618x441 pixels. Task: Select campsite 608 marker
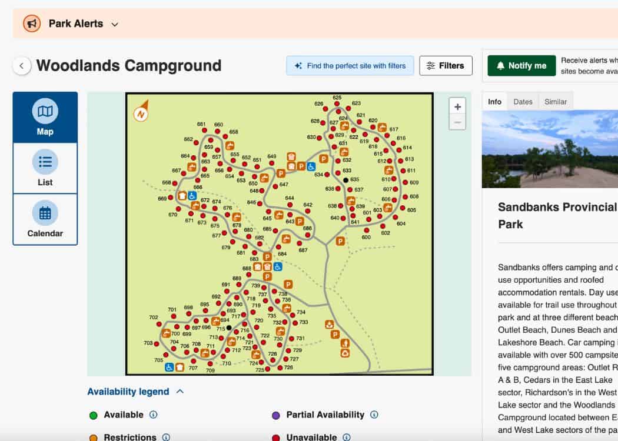tap(405, 196)
